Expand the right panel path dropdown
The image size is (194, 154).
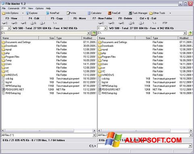(x=185, y=33)
